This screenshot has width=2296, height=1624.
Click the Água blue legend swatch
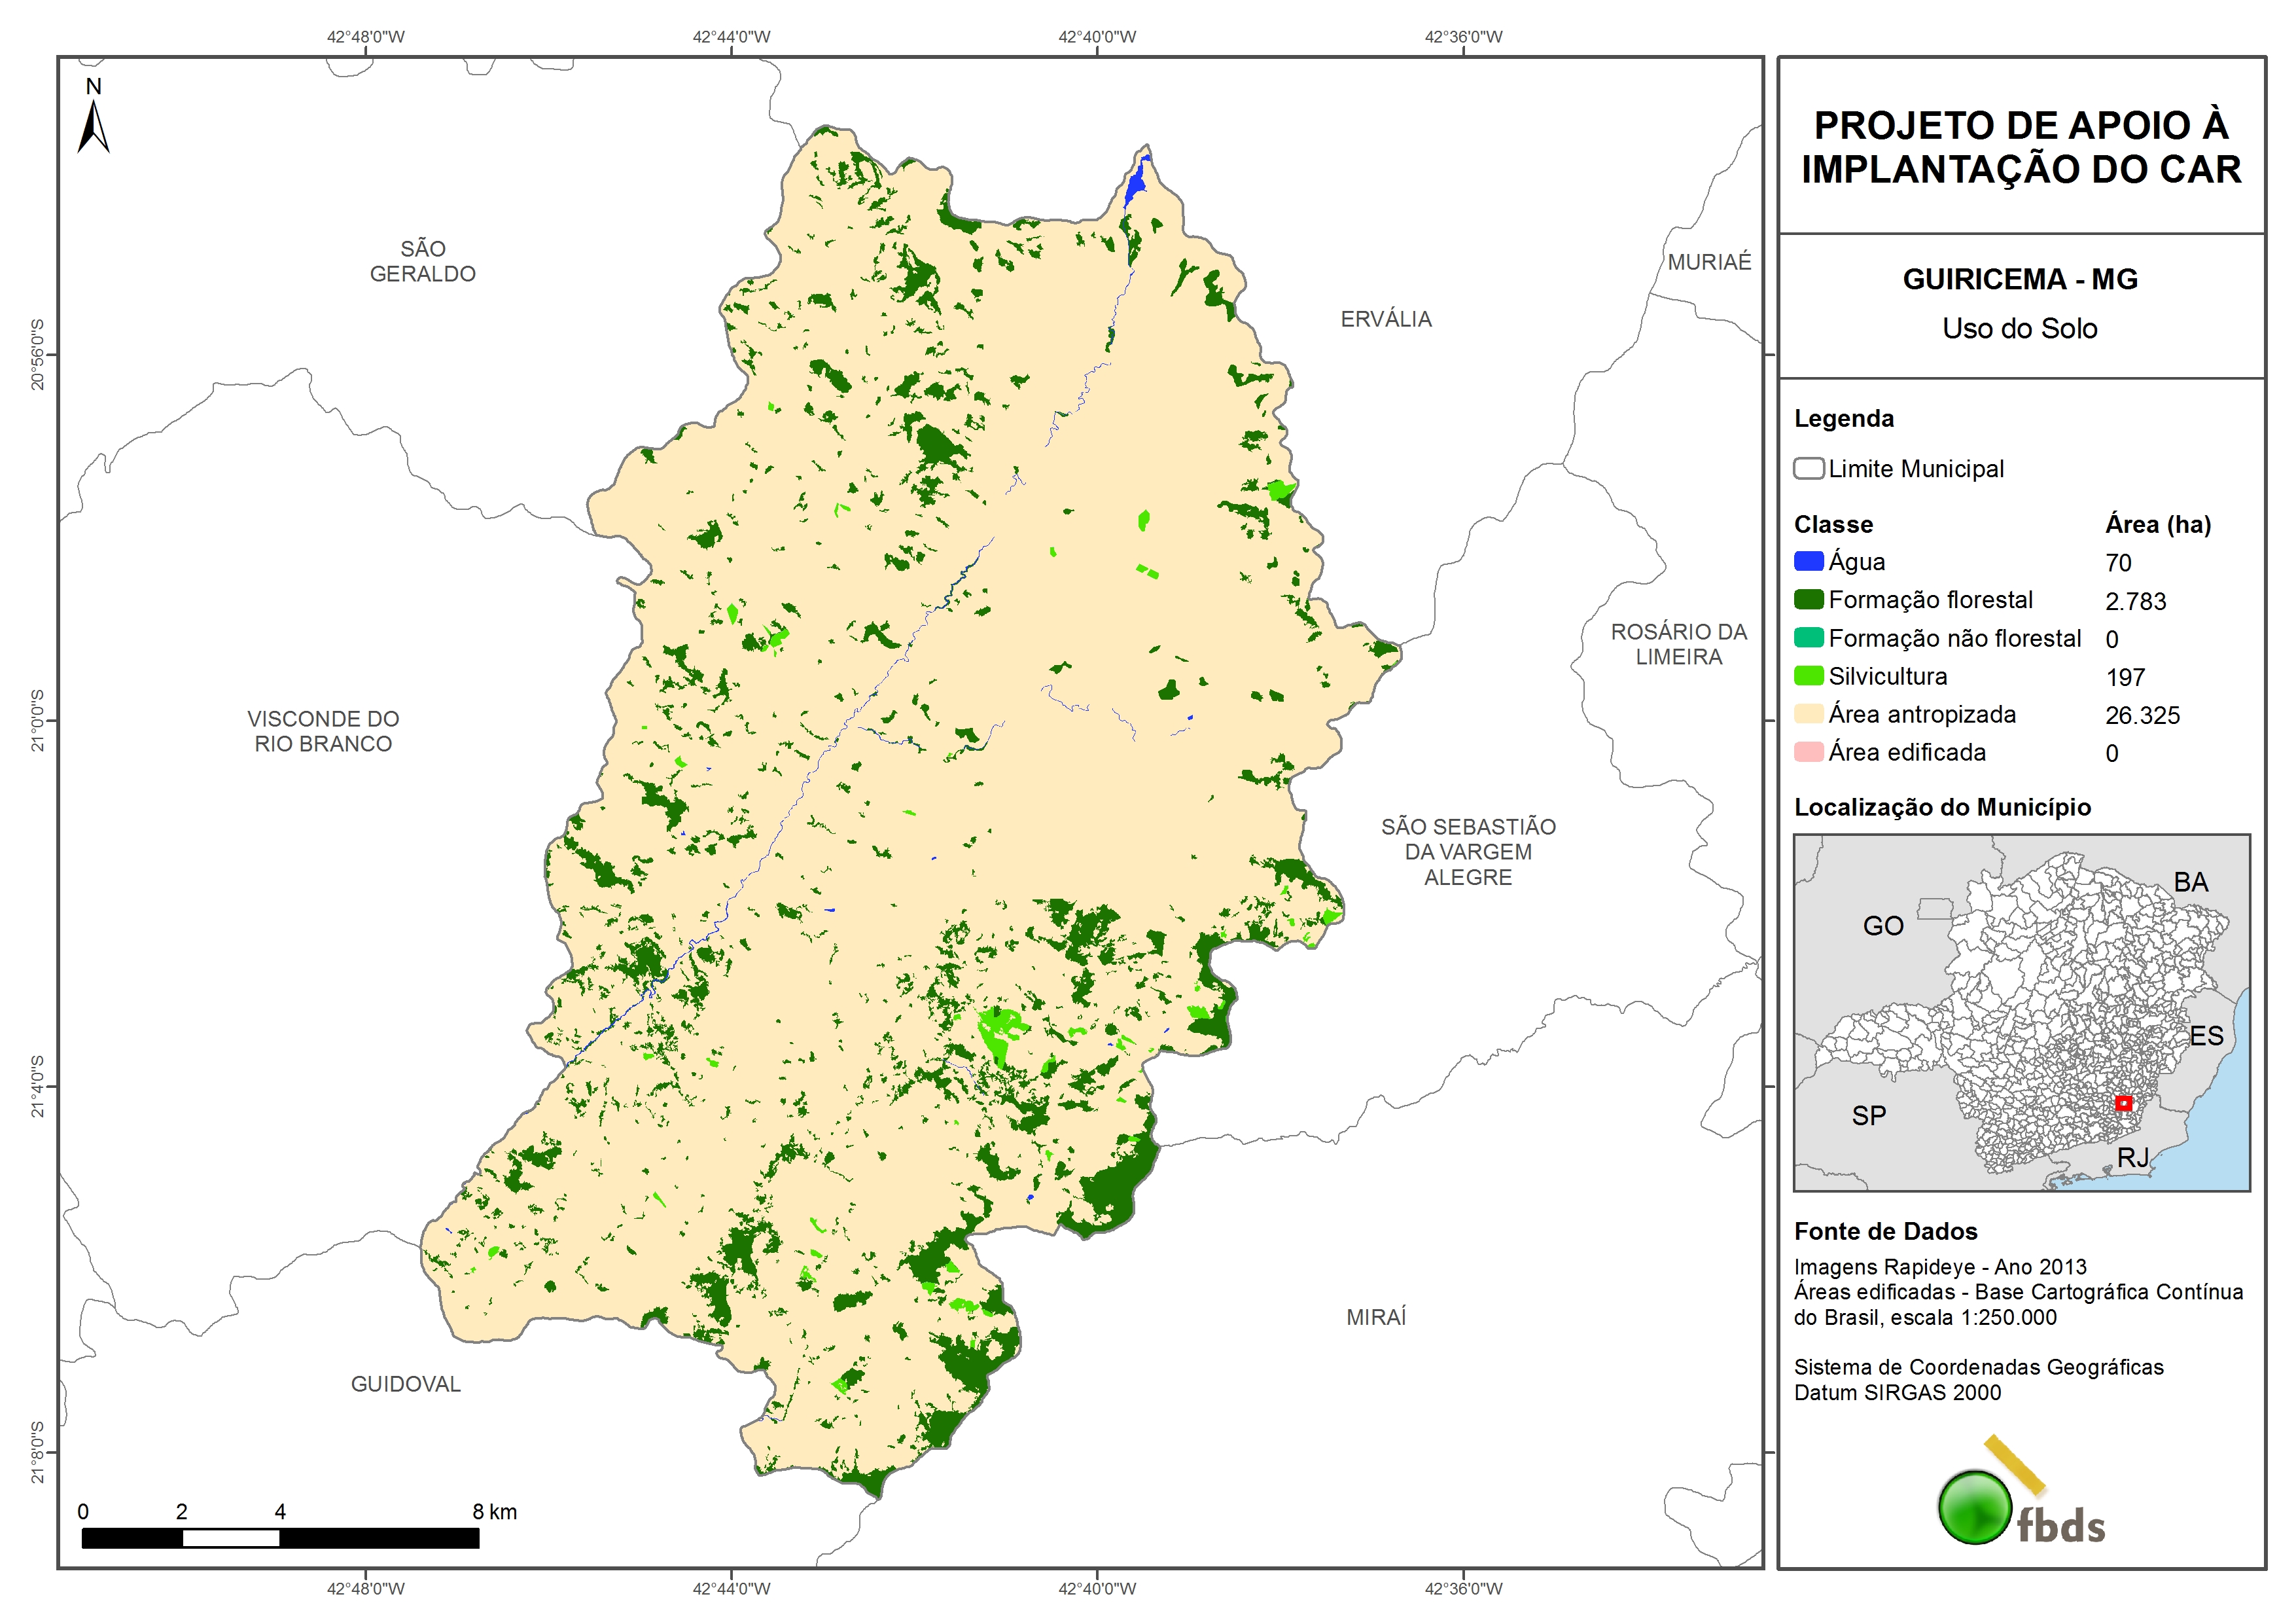1808,562
